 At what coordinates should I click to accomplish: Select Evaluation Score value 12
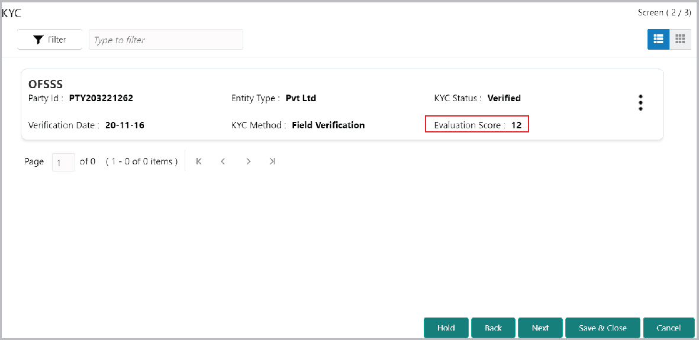(516, 125)
